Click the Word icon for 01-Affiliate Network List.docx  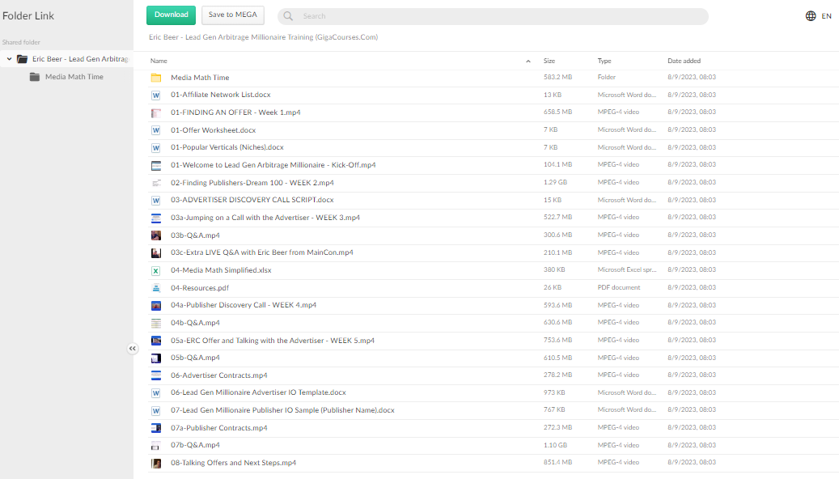click(x=156, y=95)
